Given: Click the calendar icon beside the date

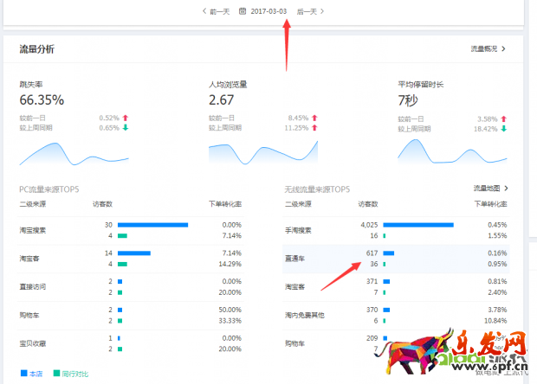Looking at the screenshot, I should (x=243, y=11).
